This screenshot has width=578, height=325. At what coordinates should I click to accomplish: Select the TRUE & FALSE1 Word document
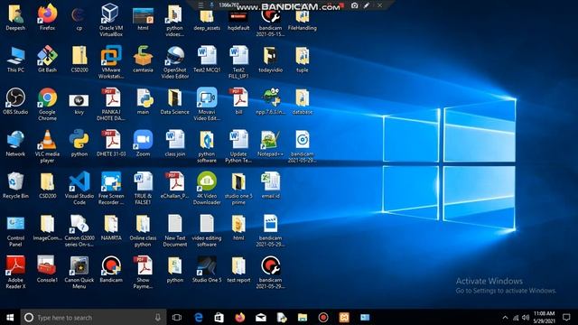pyautogui.click(x=143, y=188)
